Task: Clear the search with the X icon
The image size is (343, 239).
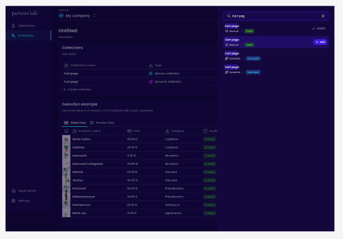Action: pos(323,16)
